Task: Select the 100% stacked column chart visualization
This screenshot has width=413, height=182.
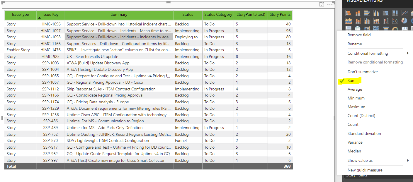Action: tap(395, 13)
